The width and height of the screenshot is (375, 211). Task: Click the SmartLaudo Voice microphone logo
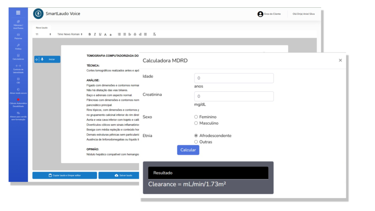[x=38, y=14]
